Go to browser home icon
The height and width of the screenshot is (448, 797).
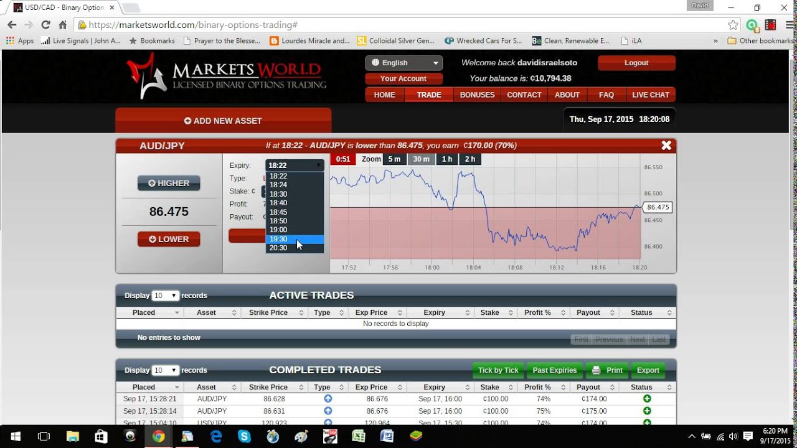62,25
